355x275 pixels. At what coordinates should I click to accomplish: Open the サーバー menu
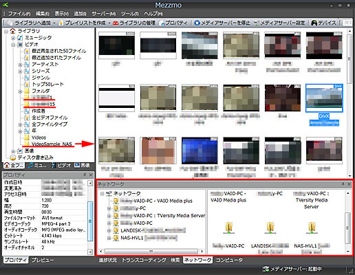point(104,14)
